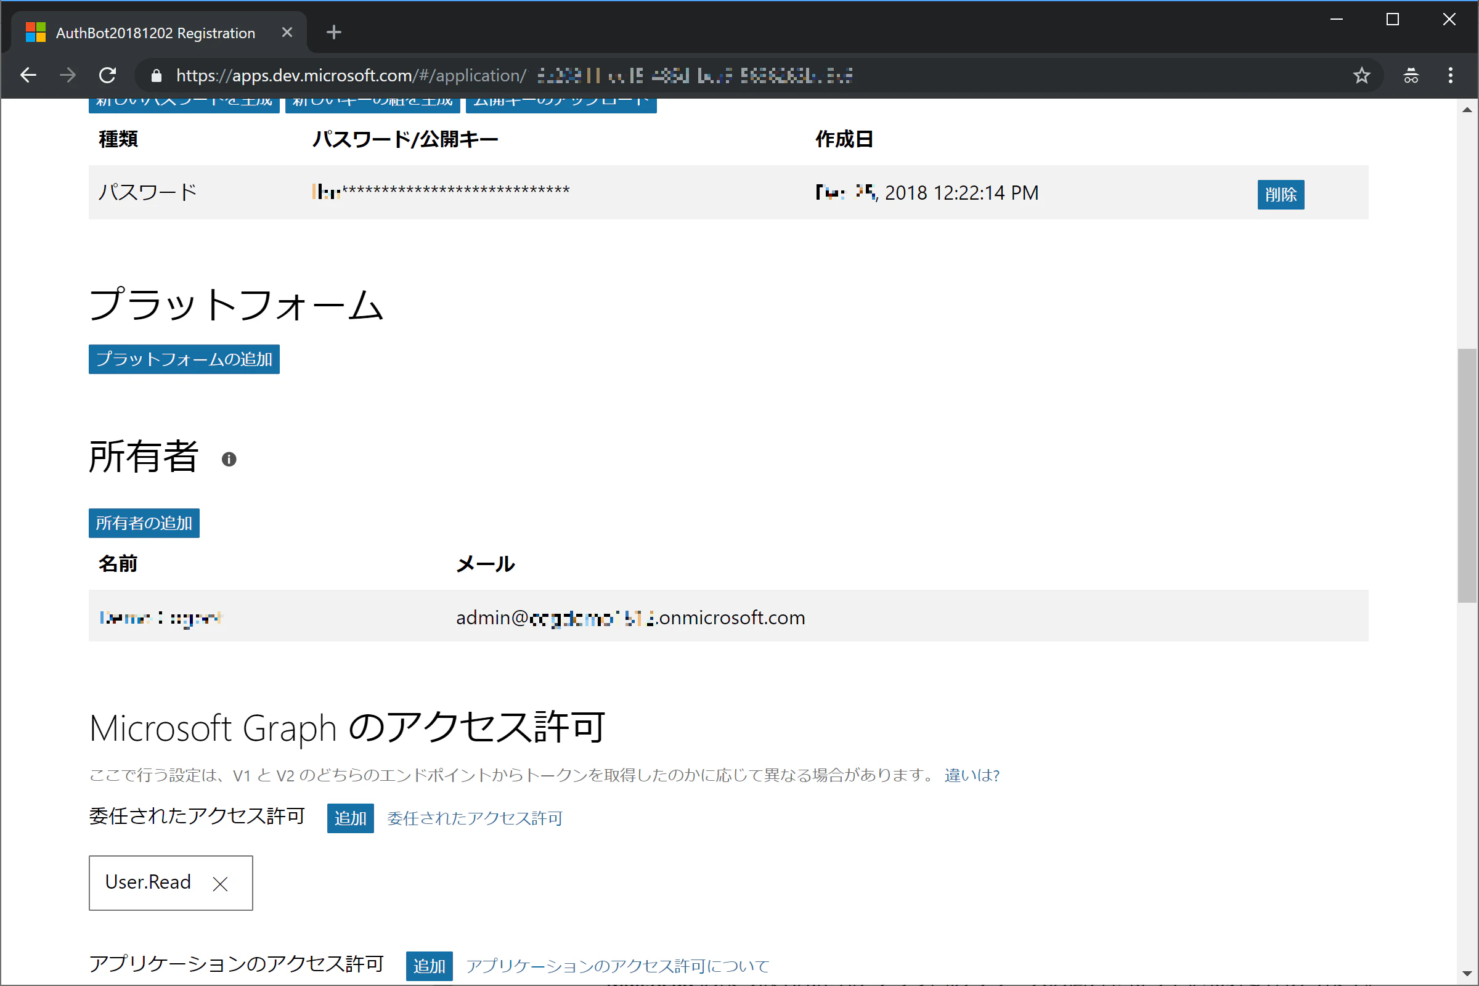Image resolution: width=1479 pixels, height=986 pixels.
Task: Add application permission with 追加 button
Action: tap(429, 966)
